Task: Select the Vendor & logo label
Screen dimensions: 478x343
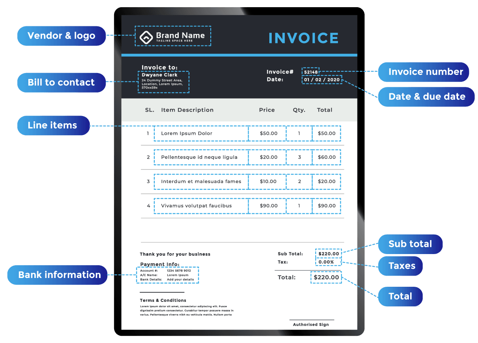Action: pyautogui.click(x=61, y=36)
